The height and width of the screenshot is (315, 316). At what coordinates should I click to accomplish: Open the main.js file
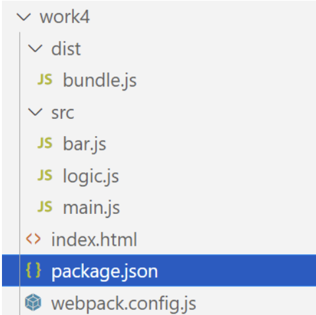pyautogui.click(x=91, y=208)
